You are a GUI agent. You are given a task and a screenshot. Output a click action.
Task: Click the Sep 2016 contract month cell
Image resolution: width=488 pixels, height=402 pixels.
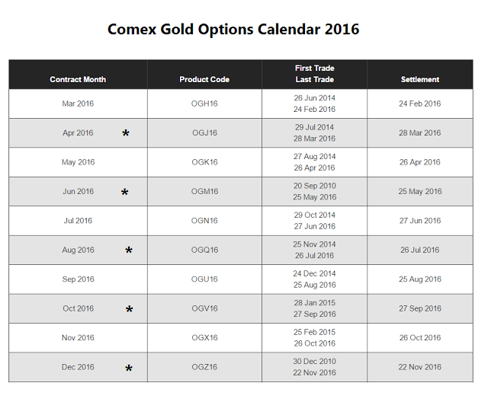78,279
